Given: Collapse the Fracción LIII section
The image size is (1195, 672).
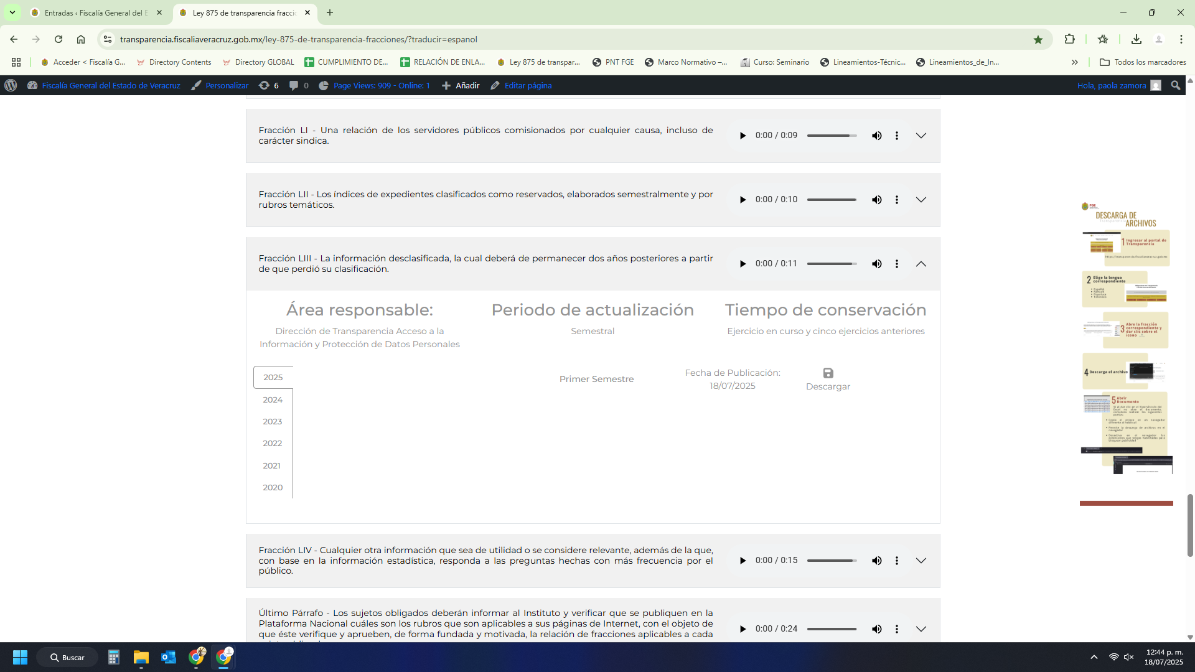Looking at the screenshot, I should point(921,264).
